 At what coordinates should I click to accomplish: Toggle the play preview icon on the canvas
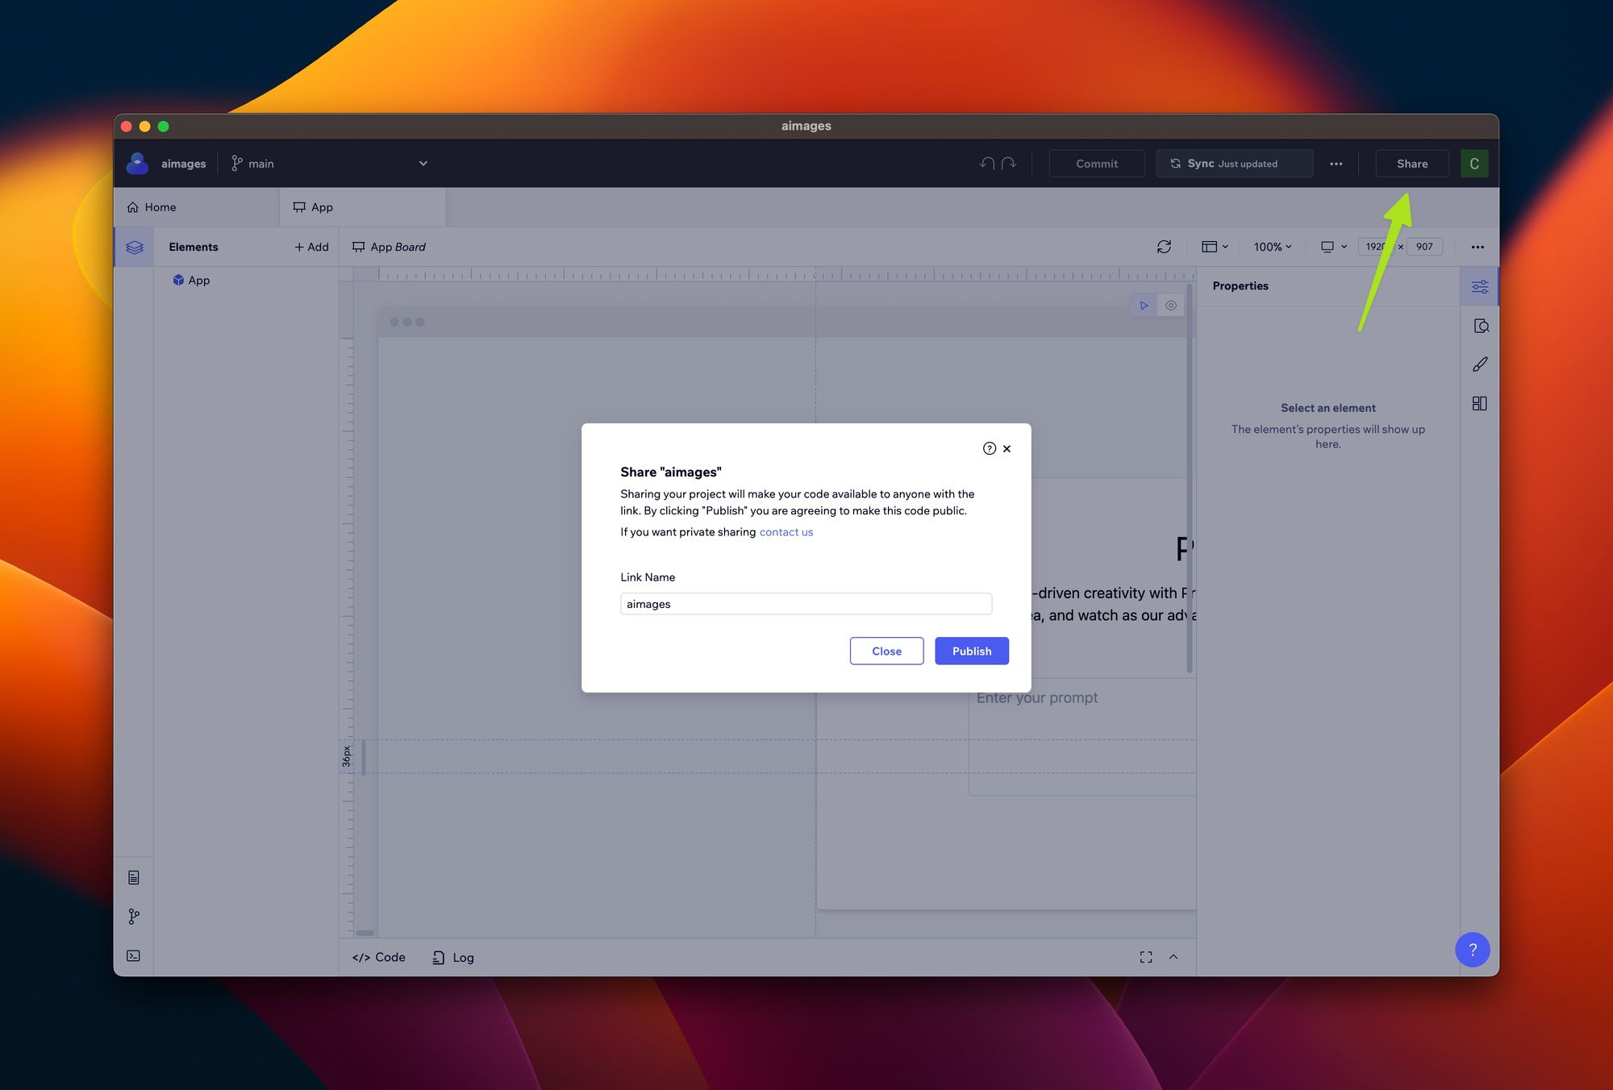[1144, 305]
